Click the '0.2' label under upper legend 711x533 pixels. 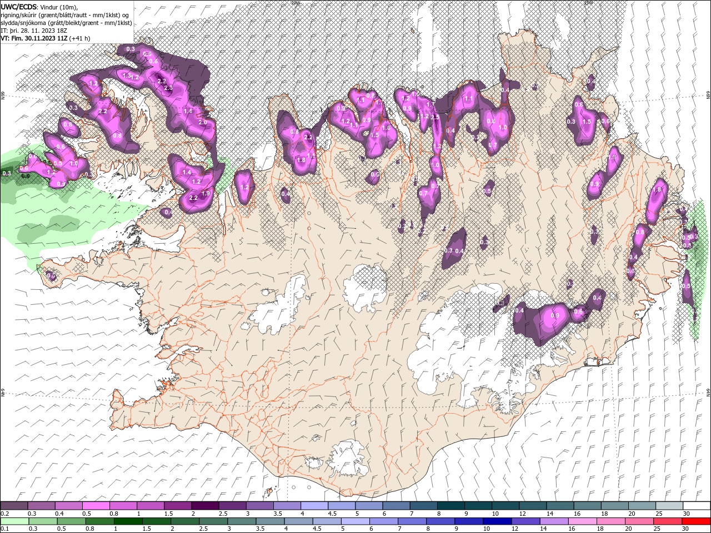(x=4, y=514)
